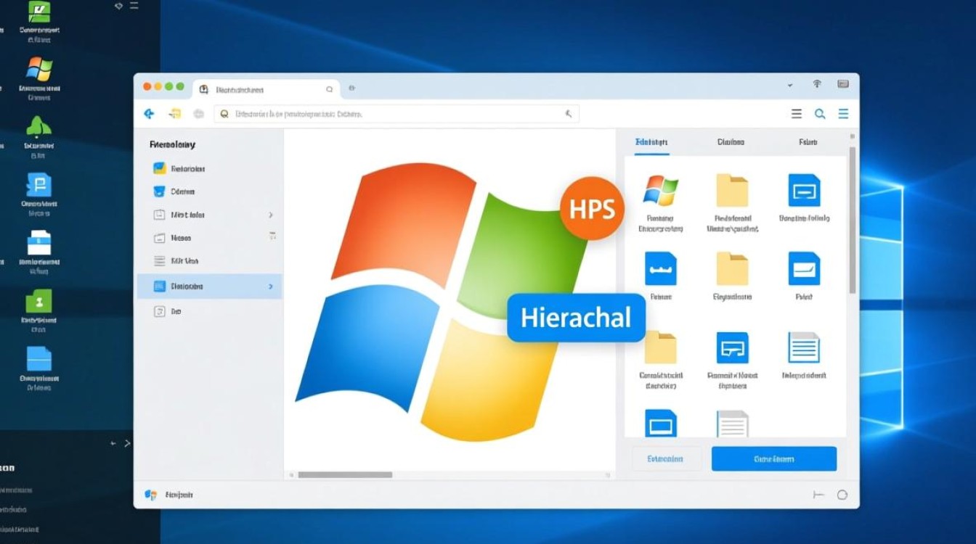Expand the third sidebar entry with the arrow

[x=270, y=214]
